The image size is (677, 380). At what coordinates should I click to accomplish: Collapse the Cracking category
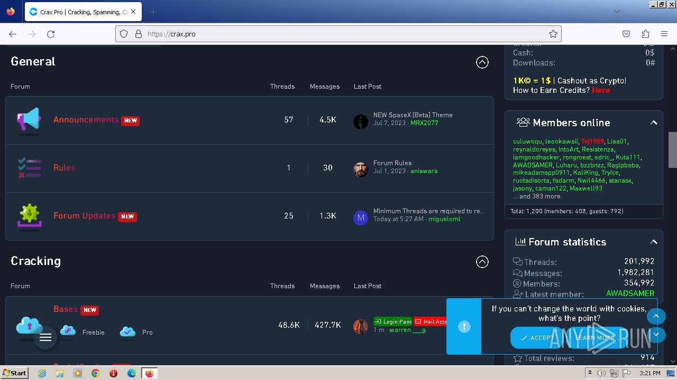tap(482, 262)
